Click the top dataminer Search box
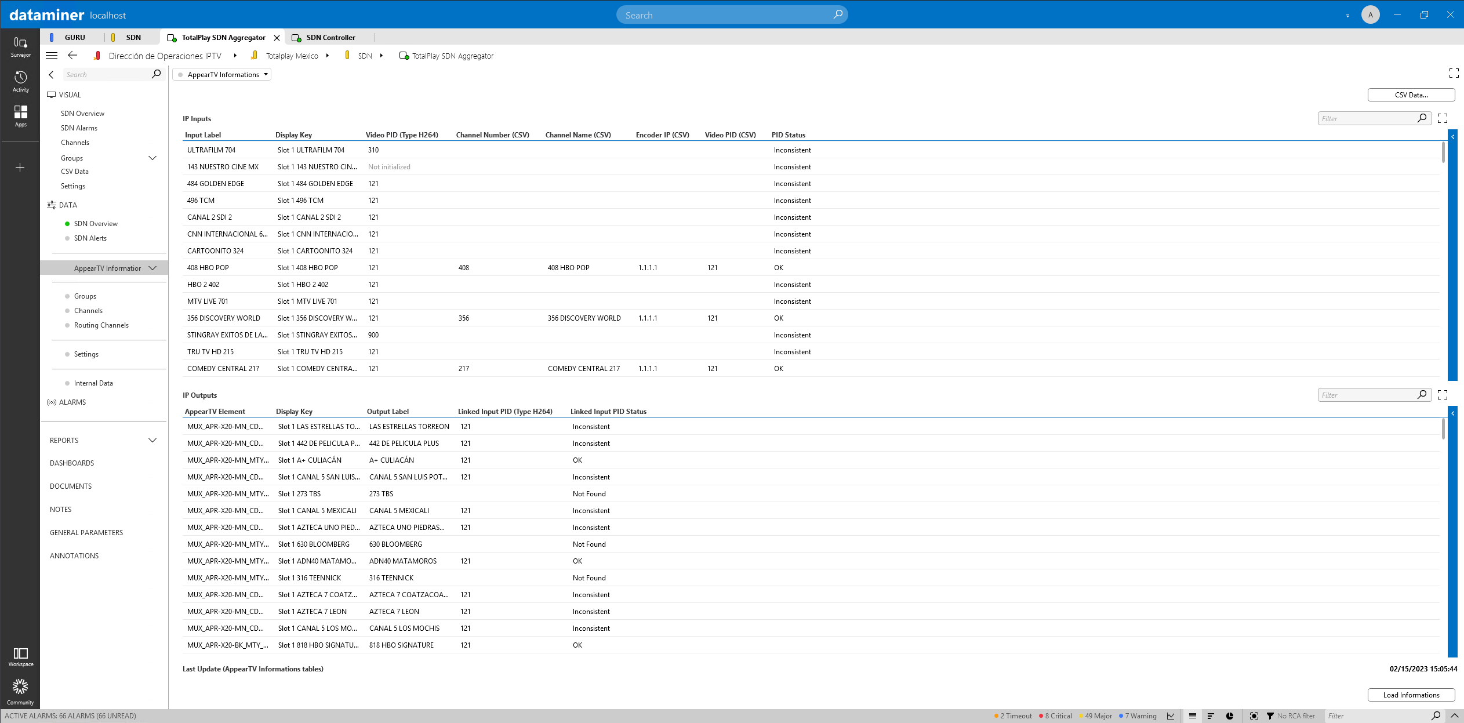Screen dimensions: 1464x723 732,15
